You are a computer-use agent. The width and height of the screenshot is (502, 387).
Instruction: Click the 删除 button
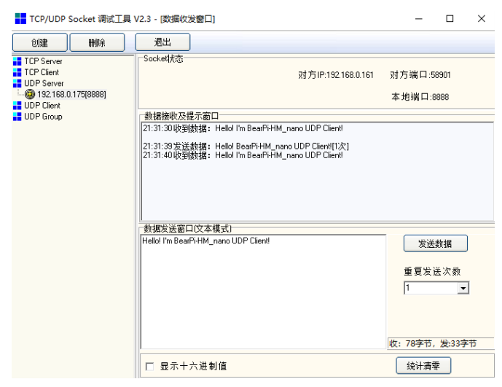click(x=97, y=42)
